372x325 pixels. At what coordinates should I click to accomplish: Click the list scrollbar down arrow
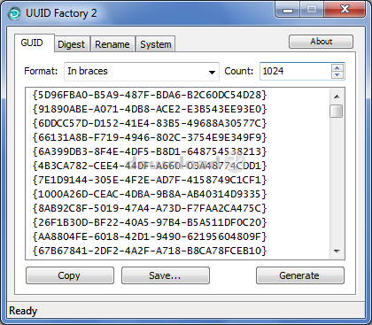(337, 251)
